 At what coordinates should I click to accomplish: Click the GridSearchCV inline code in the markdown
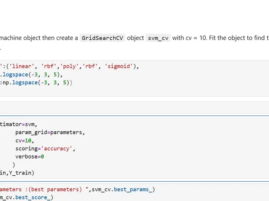pos(102,38)
